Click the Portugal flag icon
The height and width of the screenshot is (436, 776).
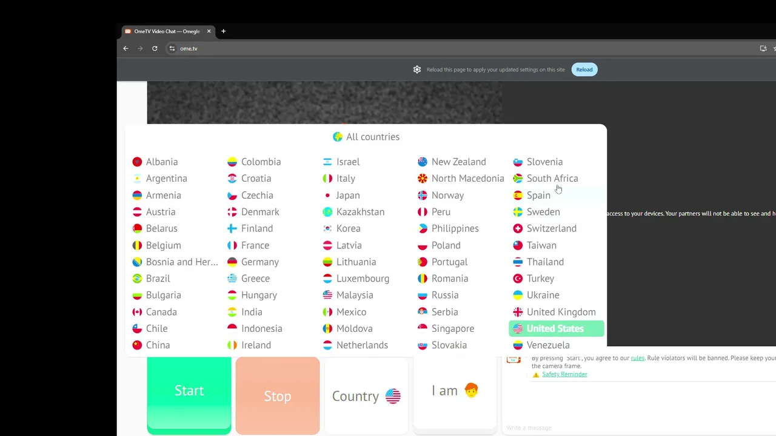point(423,262)
